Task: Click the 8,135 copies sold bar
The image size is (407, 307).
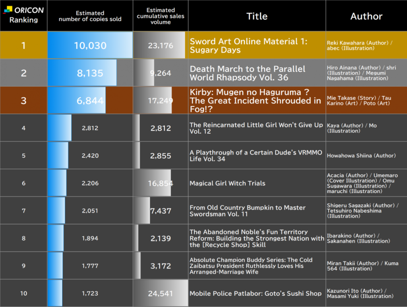Action: (82, 73)
